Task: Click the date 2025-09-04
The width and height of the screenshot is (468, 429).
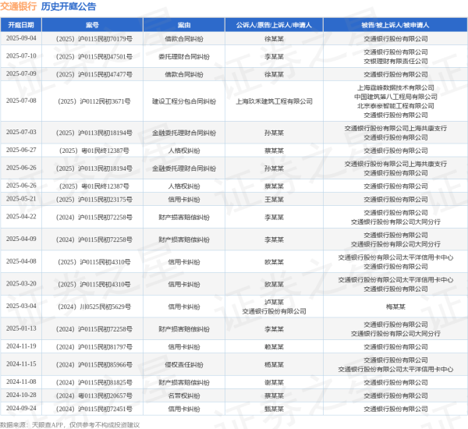Action: pos(21,37)
